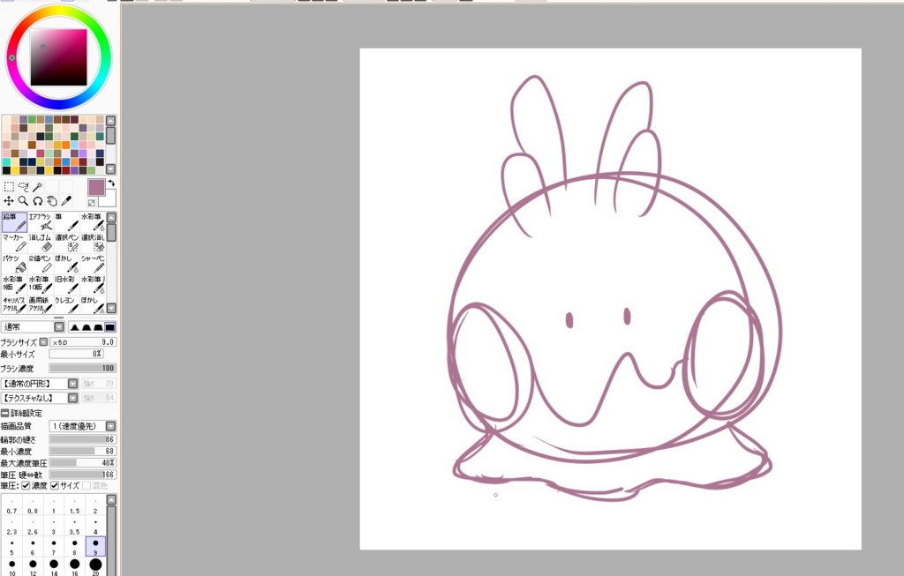Select the sharpest peaked brush edge shape
This screenshot has width=904, height=576.
[x=74, y=327]
